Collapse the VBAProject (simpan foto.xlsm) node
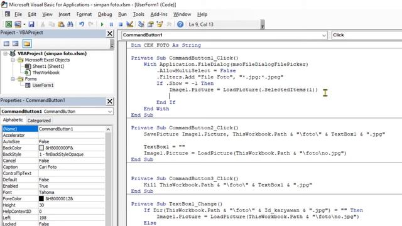Image resolution: width=402 pixels, height=226 pixels. 6,53
